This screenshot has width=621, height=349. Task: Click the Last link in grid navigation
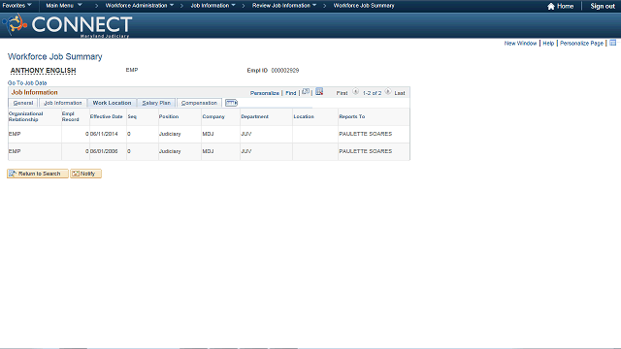coord(400,93)
